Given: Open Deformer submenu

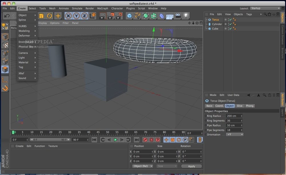Looking at the screenshot, I should click(27, 36).
